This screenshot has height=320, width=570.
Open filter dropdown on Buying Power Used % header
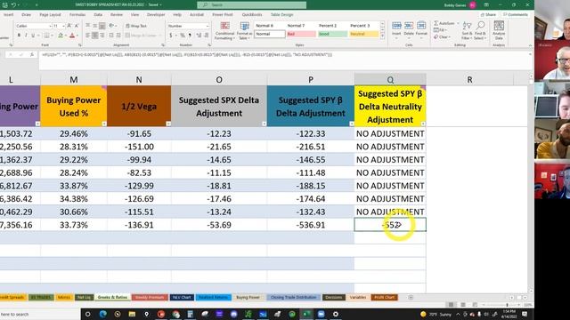tap(104, 124)
